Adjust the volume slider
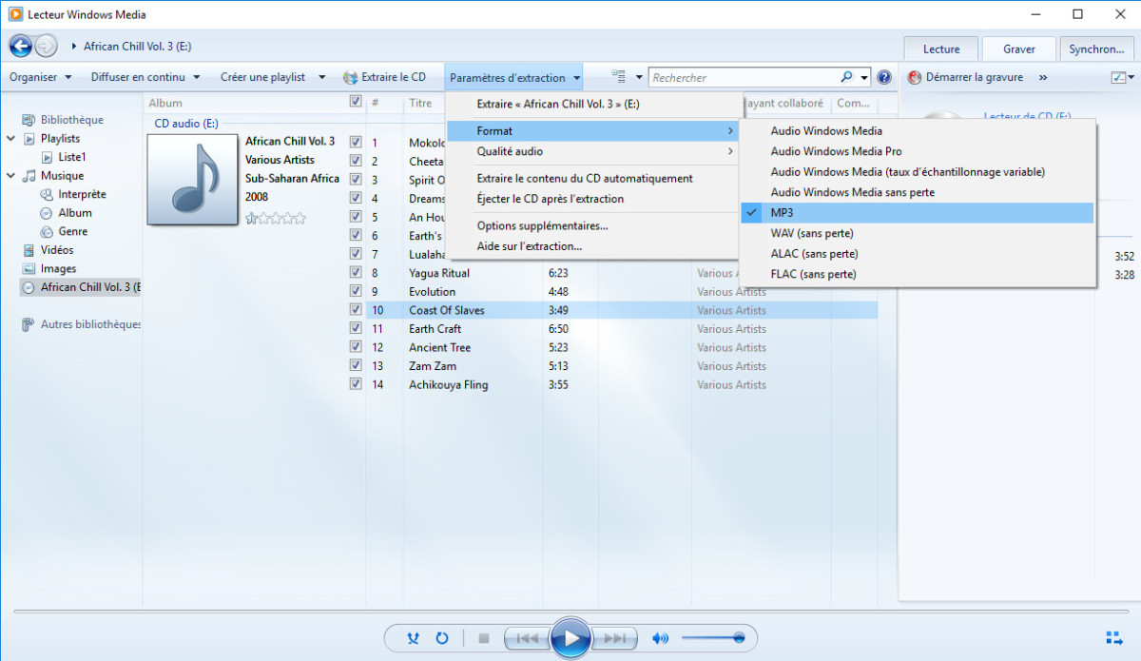Screen dimensions: 1141x661 coord(712,638)
